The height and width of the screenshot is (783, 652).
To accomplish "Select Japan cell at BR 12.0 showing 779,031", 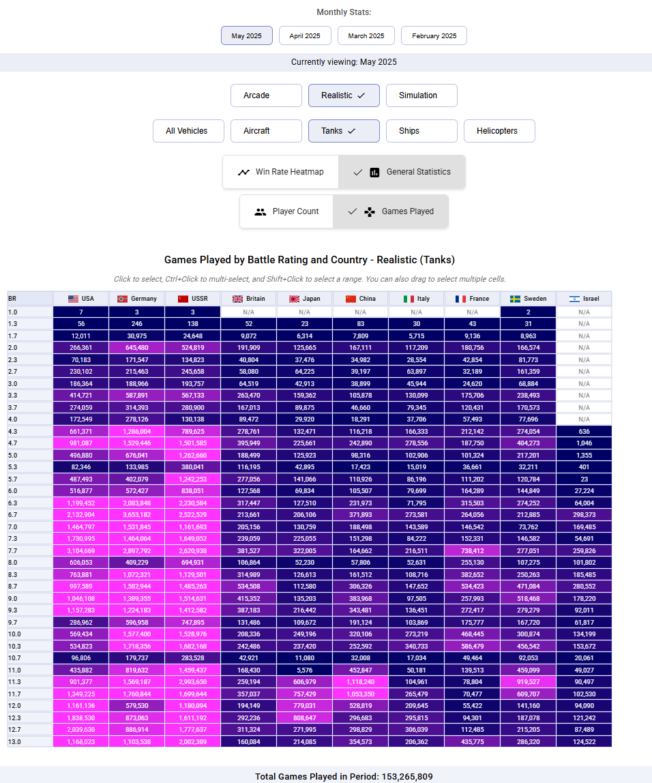I will point(305,706).
